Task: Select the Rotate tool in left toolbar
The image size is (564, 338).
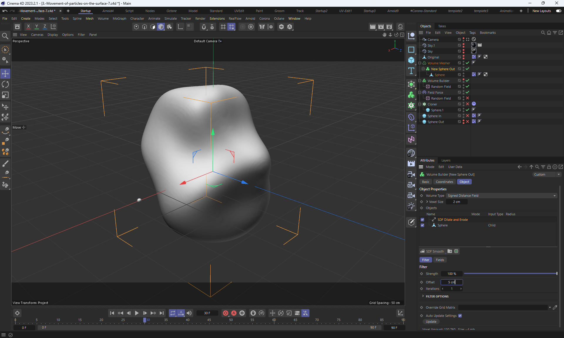Action: [x=5, y=85]
